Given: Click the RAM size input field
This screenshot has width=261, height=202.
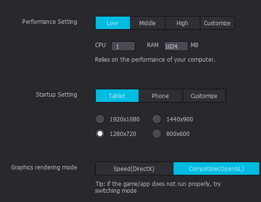Looking at the screenshot, I should [176, 46].
